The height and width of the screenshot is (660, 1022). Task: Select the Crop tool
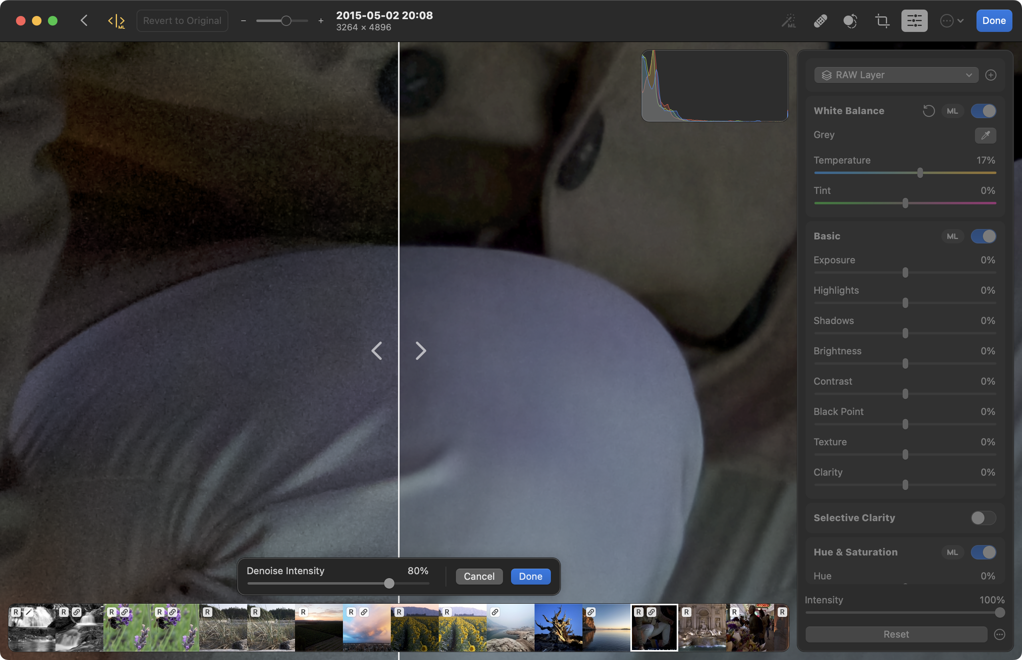pos(882,21)
